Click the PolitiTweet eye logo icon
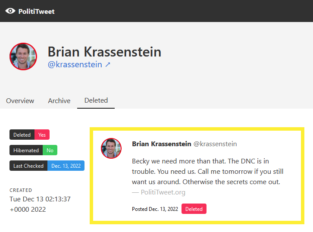Viewport: 313px width, 232px height. tap(10, 11)
